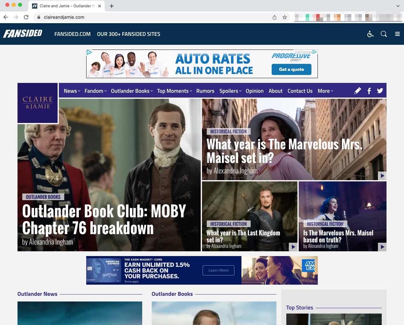This screenshot has width=404, height=325.
Task: Click the Top Stories heading
Action: tap(300, 308)
